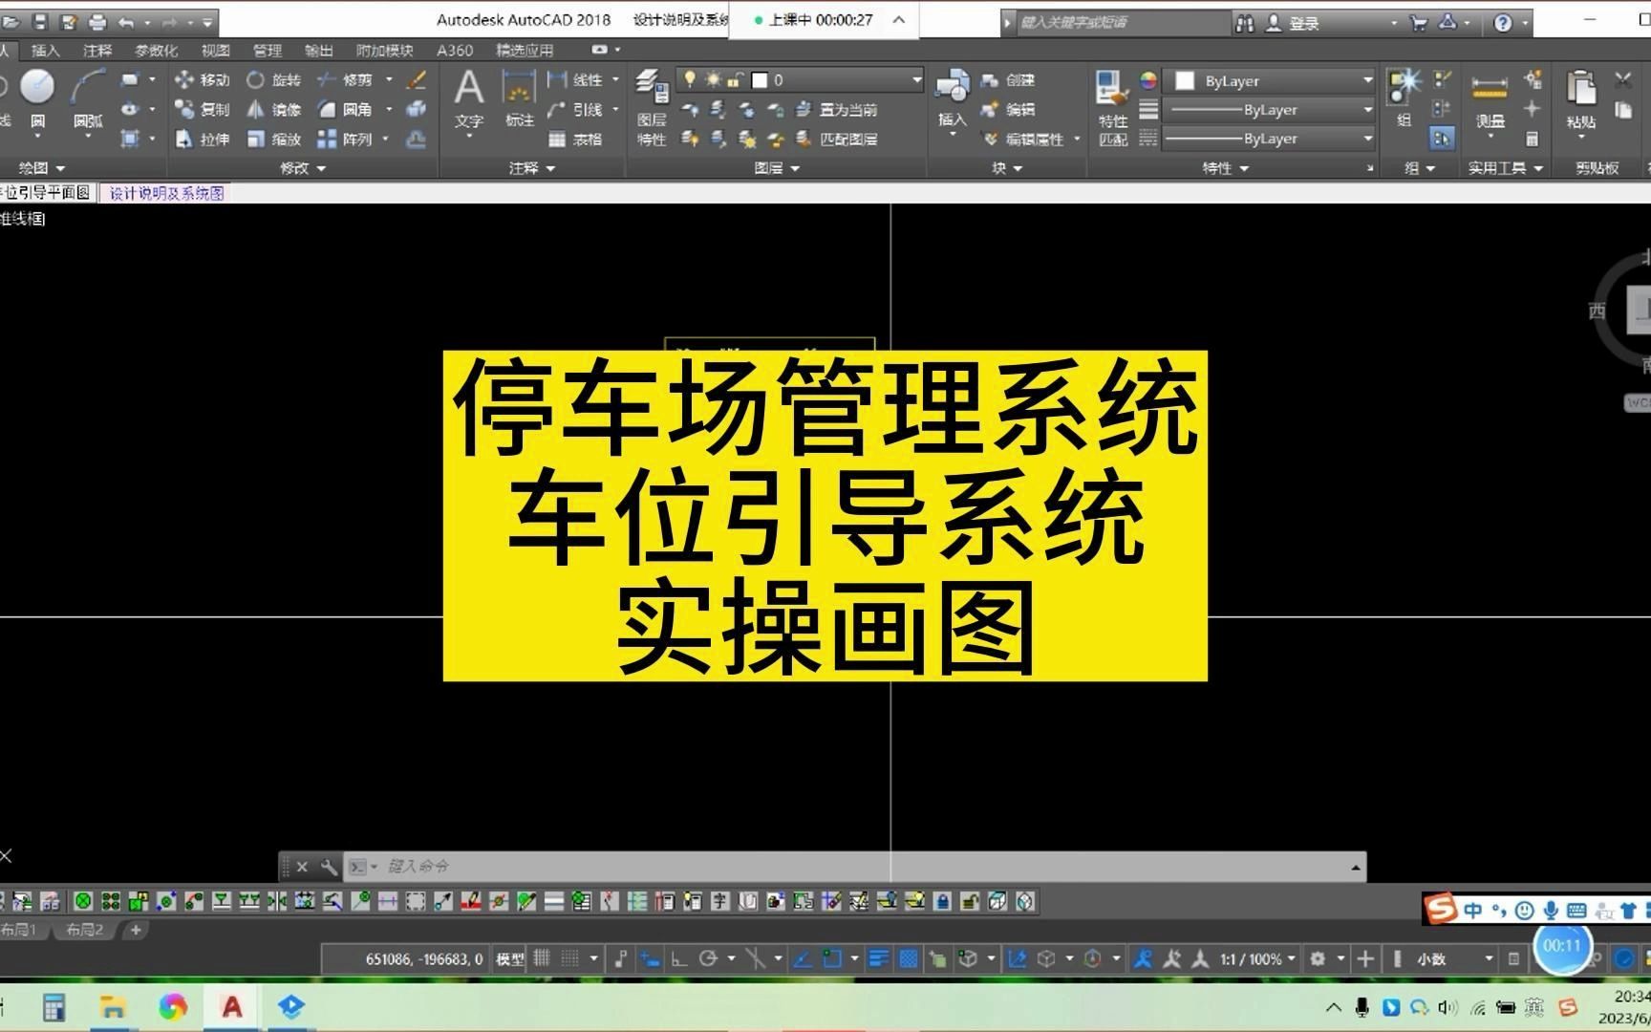Viewport: 1651px width, 1032px height.
Task: Click the 测量 (Measure) utility tool
Action: [1490, 100]
